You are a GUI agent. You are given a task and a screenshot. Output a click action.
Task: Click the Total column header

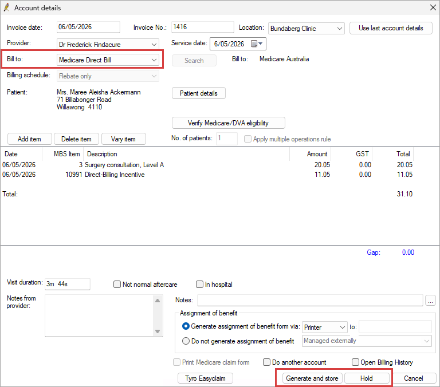tap(393, 154)
